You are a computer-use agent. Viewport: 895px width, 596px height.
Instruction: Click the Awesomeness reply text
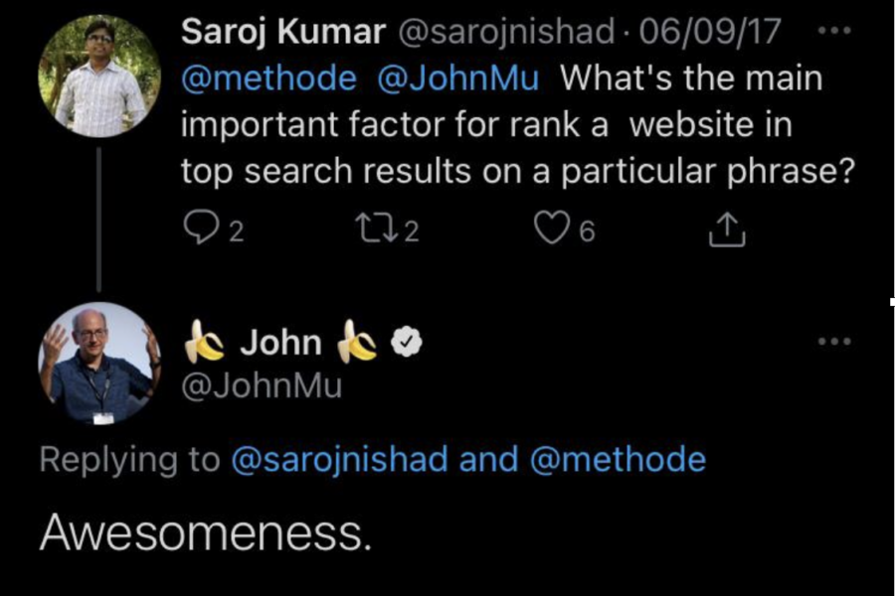click(206, 532)
